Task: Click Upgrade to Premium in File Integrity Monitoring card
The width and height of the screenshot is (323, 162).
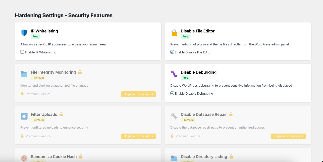Action: 138,94
